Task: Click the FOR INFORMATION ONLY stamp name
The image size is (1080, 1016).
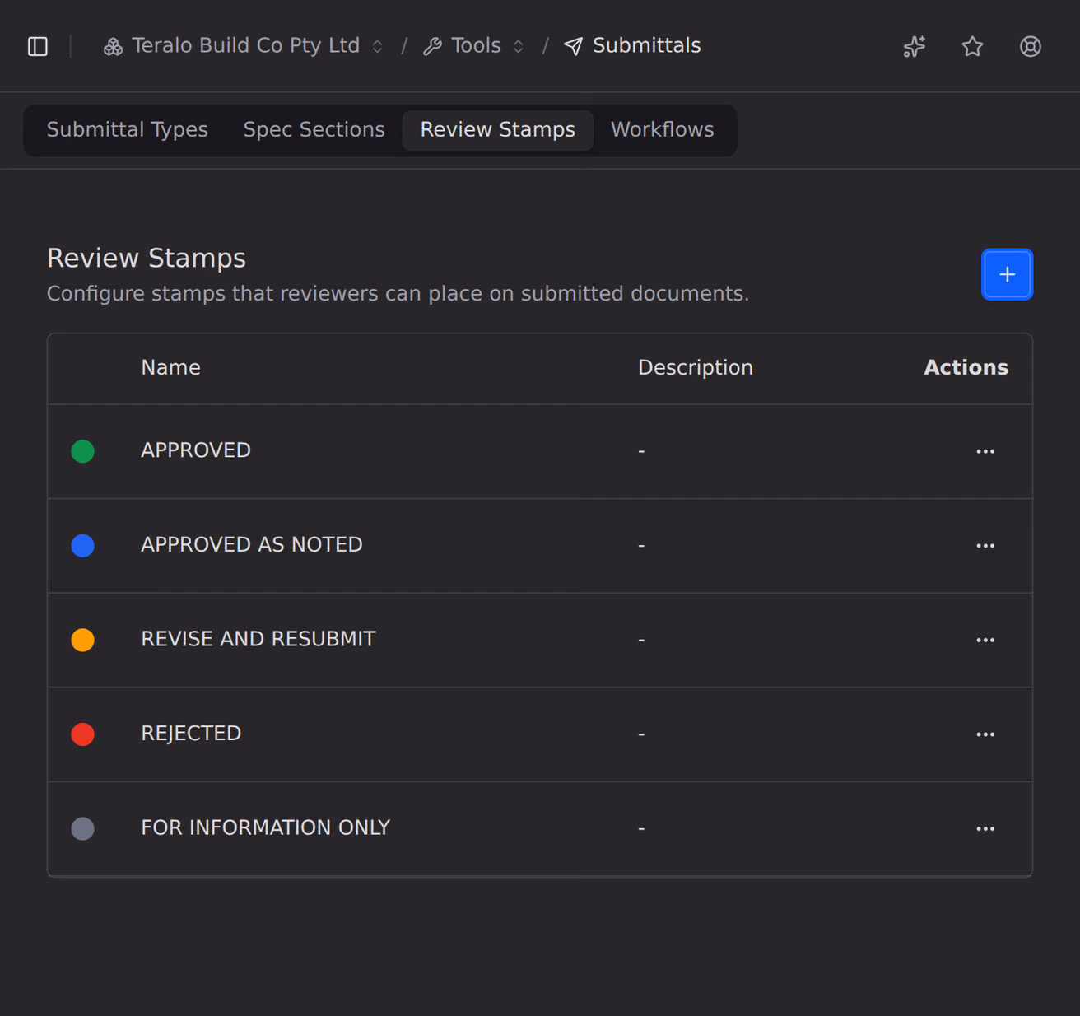Action: (266, 827)
